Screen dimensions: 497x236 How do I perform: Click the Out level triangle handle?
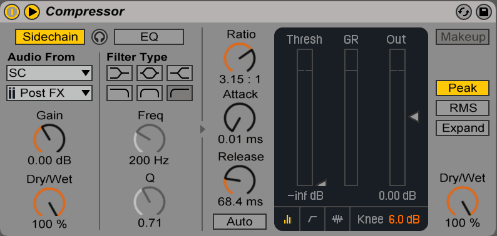414,117
